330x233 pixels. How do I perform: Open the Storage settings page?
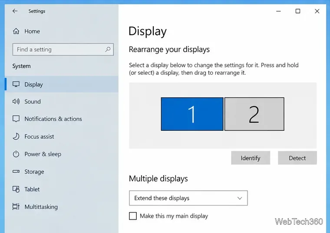[62, 171]
